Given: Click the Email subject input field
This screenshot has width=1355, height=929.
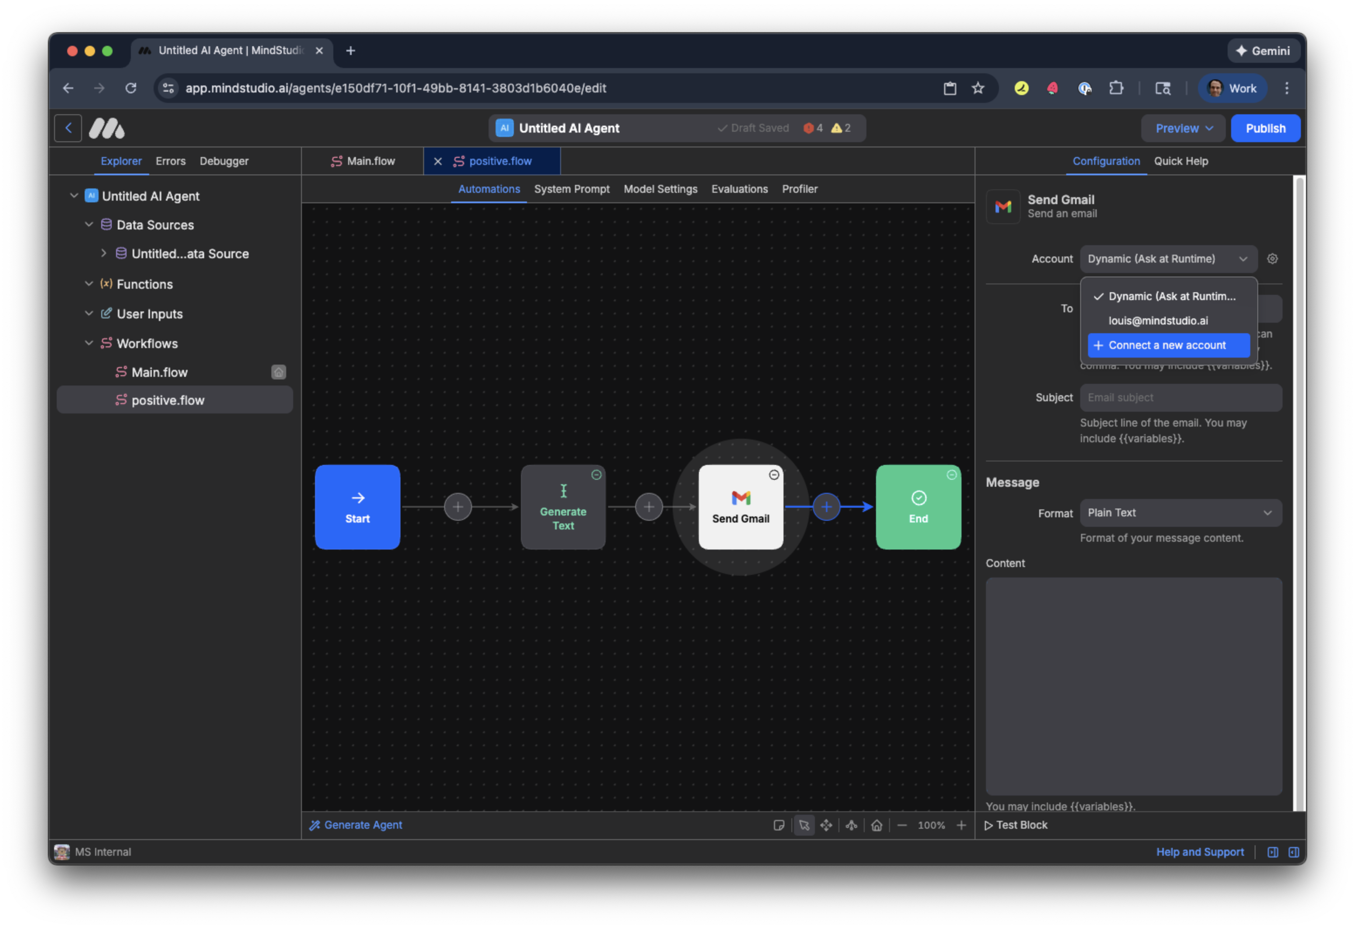Looking at the screenshot, I should 1180,397.
